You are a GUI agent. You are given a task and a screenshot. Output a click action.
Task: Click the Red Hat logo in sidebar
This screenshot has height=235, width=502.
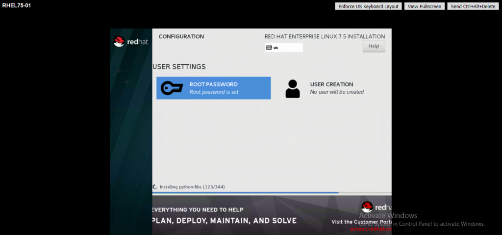click(131, 41)
